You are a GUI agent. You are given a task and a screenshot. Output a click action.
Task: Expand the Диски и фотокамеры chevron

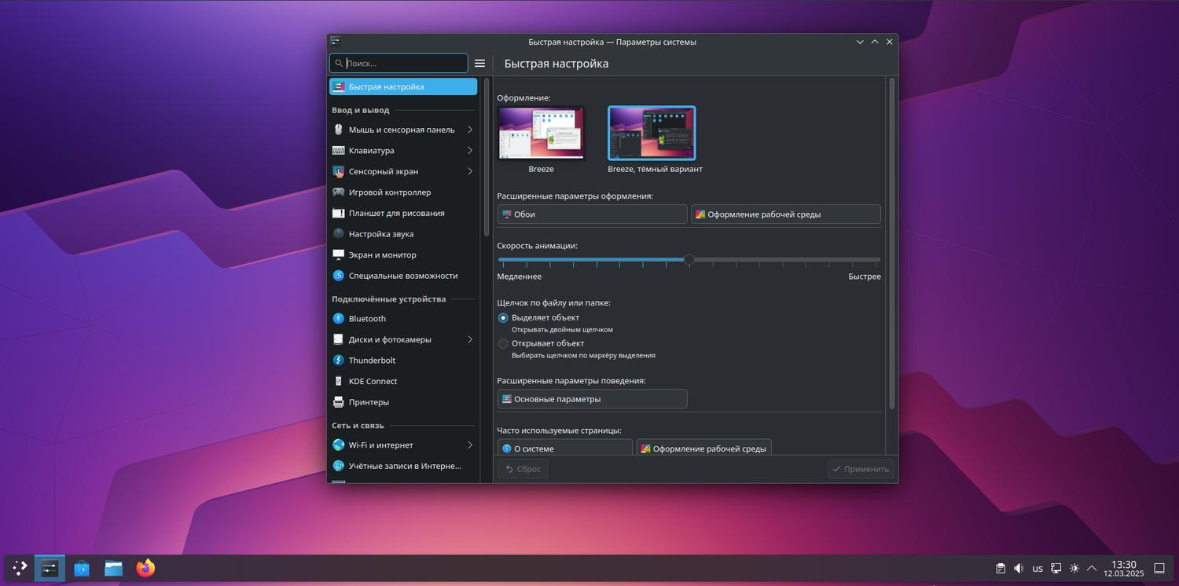470,339
